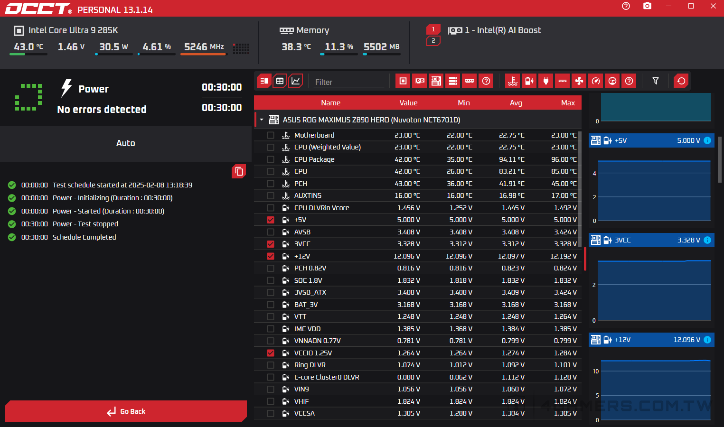Toggle temperature sensor type filter

[x=513, y=81]
